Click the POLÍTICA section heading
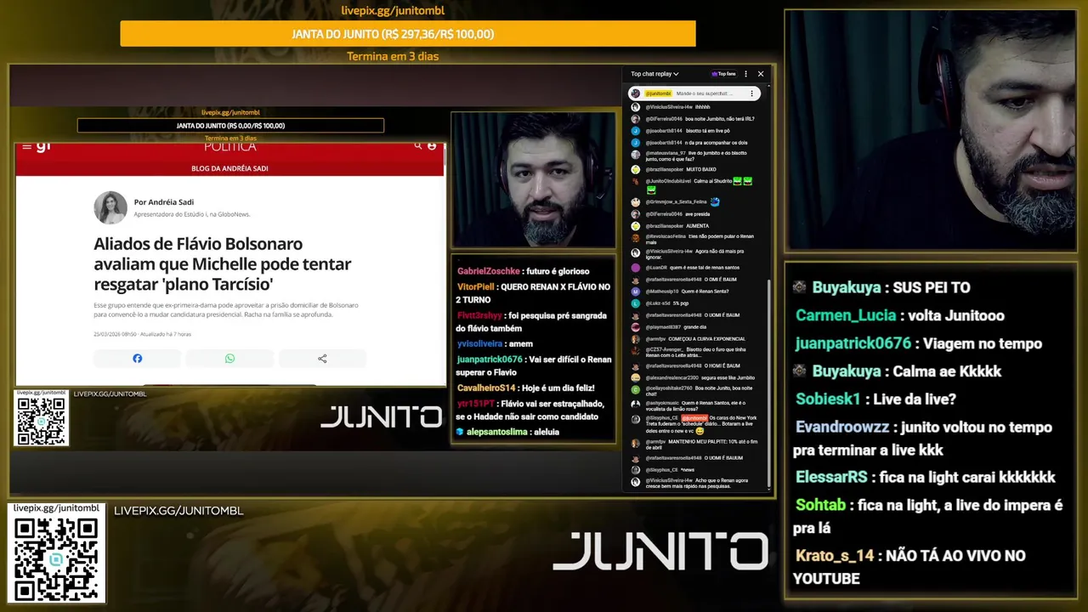 coord(229,147)
